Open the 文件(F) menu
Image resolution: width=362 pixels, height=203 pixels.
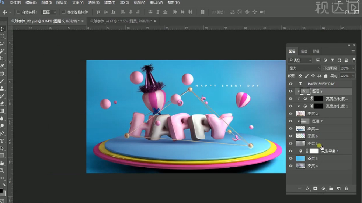15,3
